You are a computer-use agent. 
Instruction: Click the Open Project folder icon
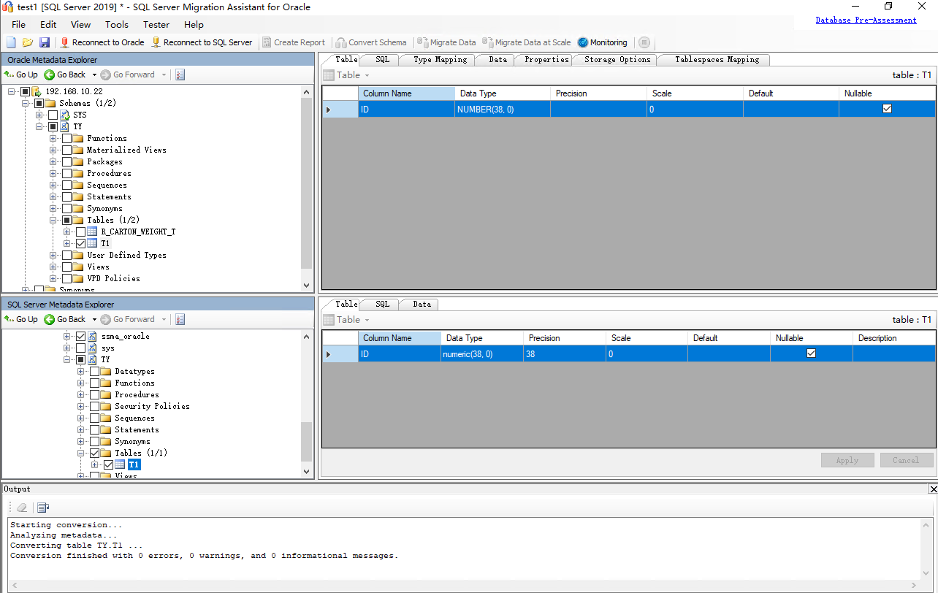(x=28, y=42)
